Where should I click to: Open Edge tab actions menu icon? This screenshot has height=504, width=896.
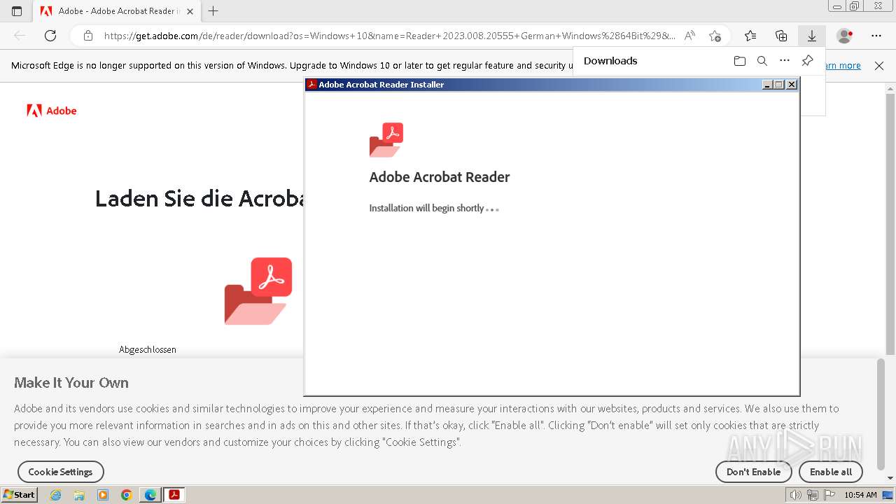(17, 11)
